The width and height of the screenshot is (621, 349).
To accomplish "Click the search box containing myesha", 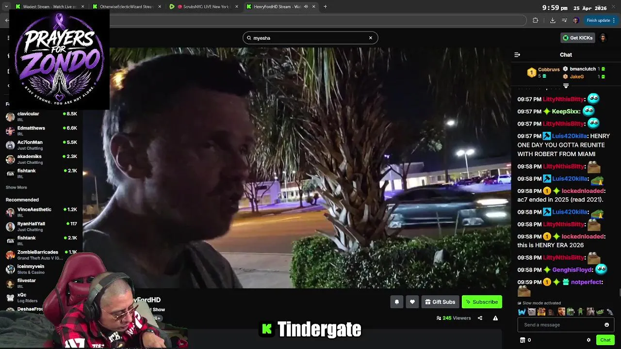I will (x=310, y=38).
